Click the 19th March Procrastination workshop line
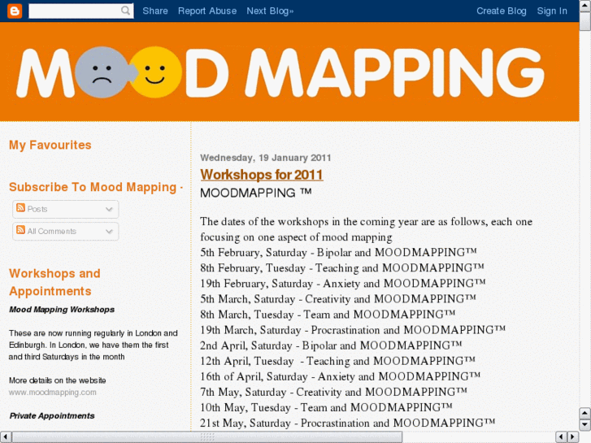591x443 pixels. [x=353, y=330]
